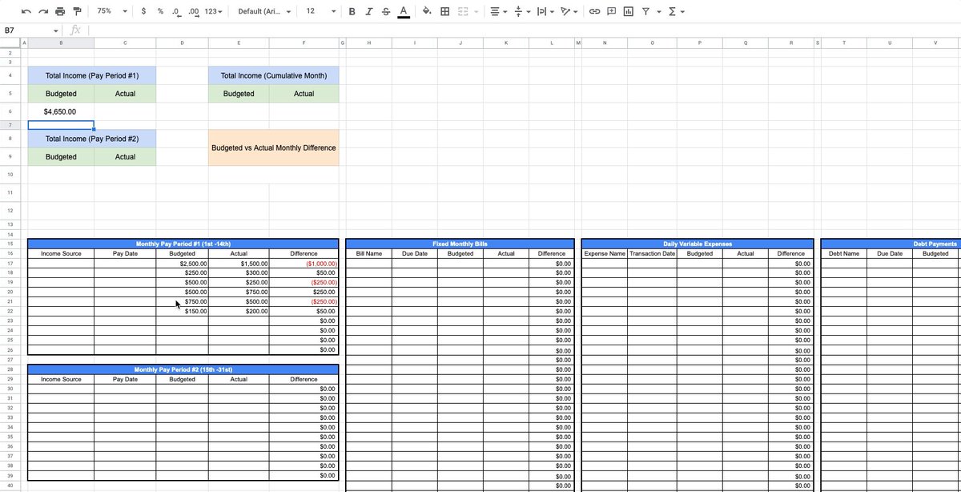Image resolution: width=961 pixels, height=492 pixels.
Task: Click the Monthly Pay Period #1 (1st -14th) title
Action: coord(183,244)
